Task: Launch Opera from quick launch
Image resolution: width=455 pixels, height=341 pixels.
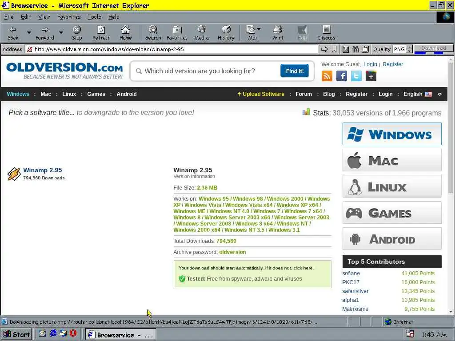Action: tap(73, 333)
